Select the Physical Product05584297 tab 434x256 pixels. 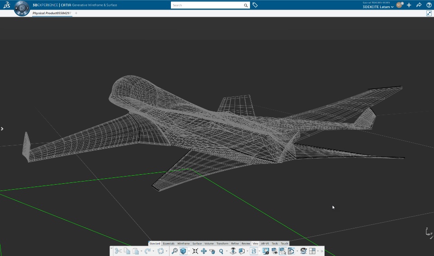[52, 13]
